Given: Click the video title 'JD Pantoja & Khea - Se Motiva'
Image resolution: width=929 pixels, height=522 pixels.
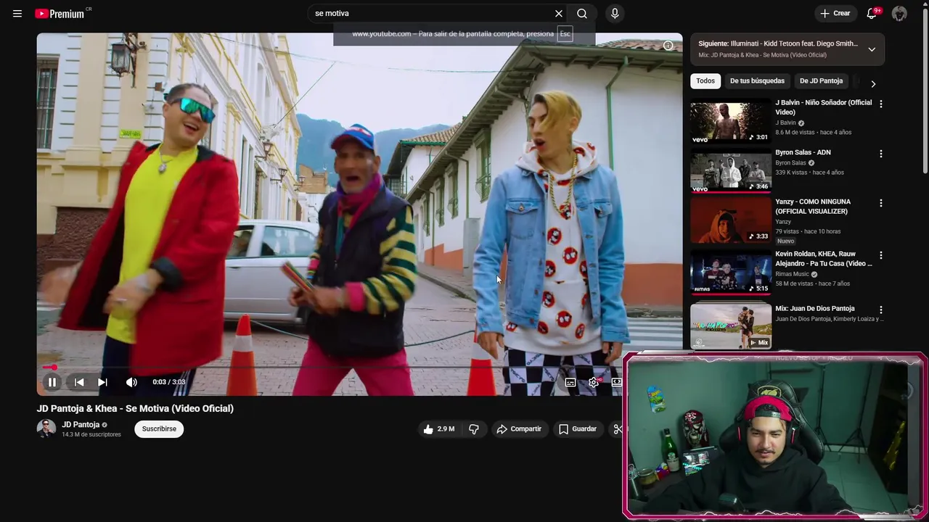Looking at the screenshot, I should click(x=135, y=408).
